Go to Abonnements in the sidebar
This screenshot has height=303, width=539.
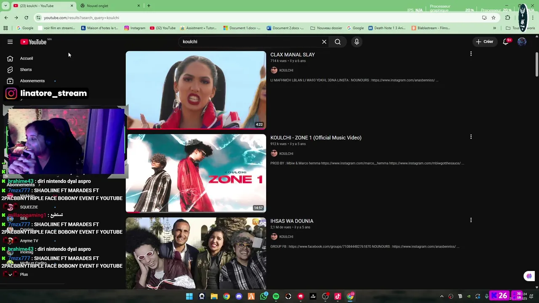click(x=32, y=81)
